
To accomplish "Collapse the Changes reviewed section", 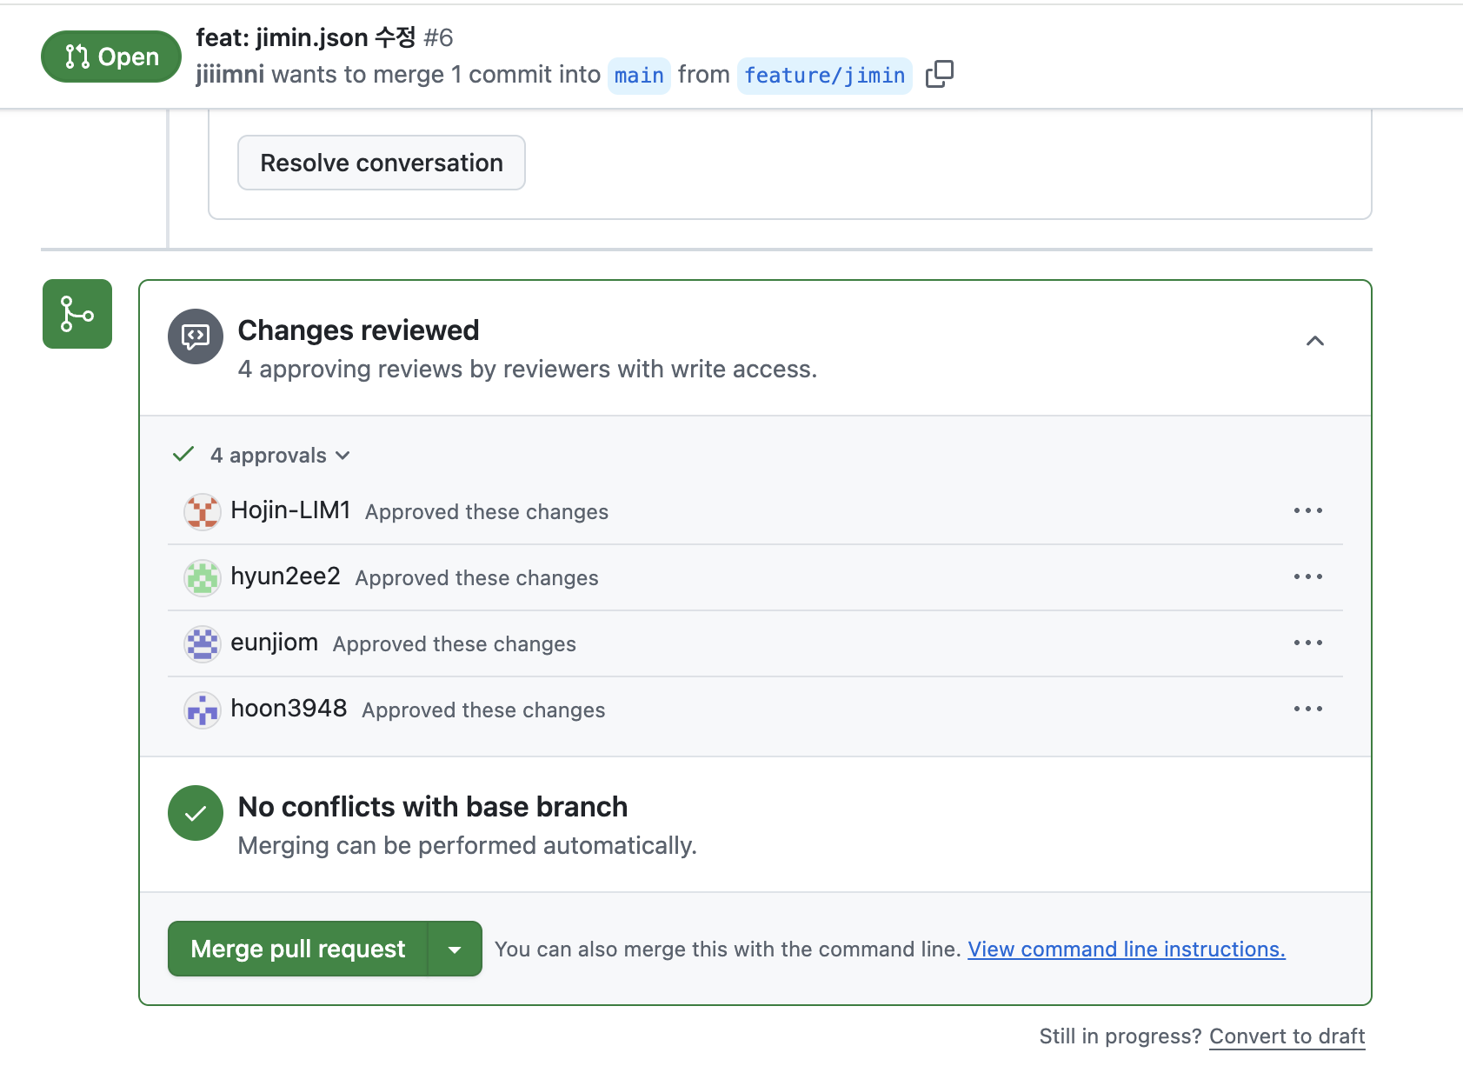I will click(x=1315, y=341).
